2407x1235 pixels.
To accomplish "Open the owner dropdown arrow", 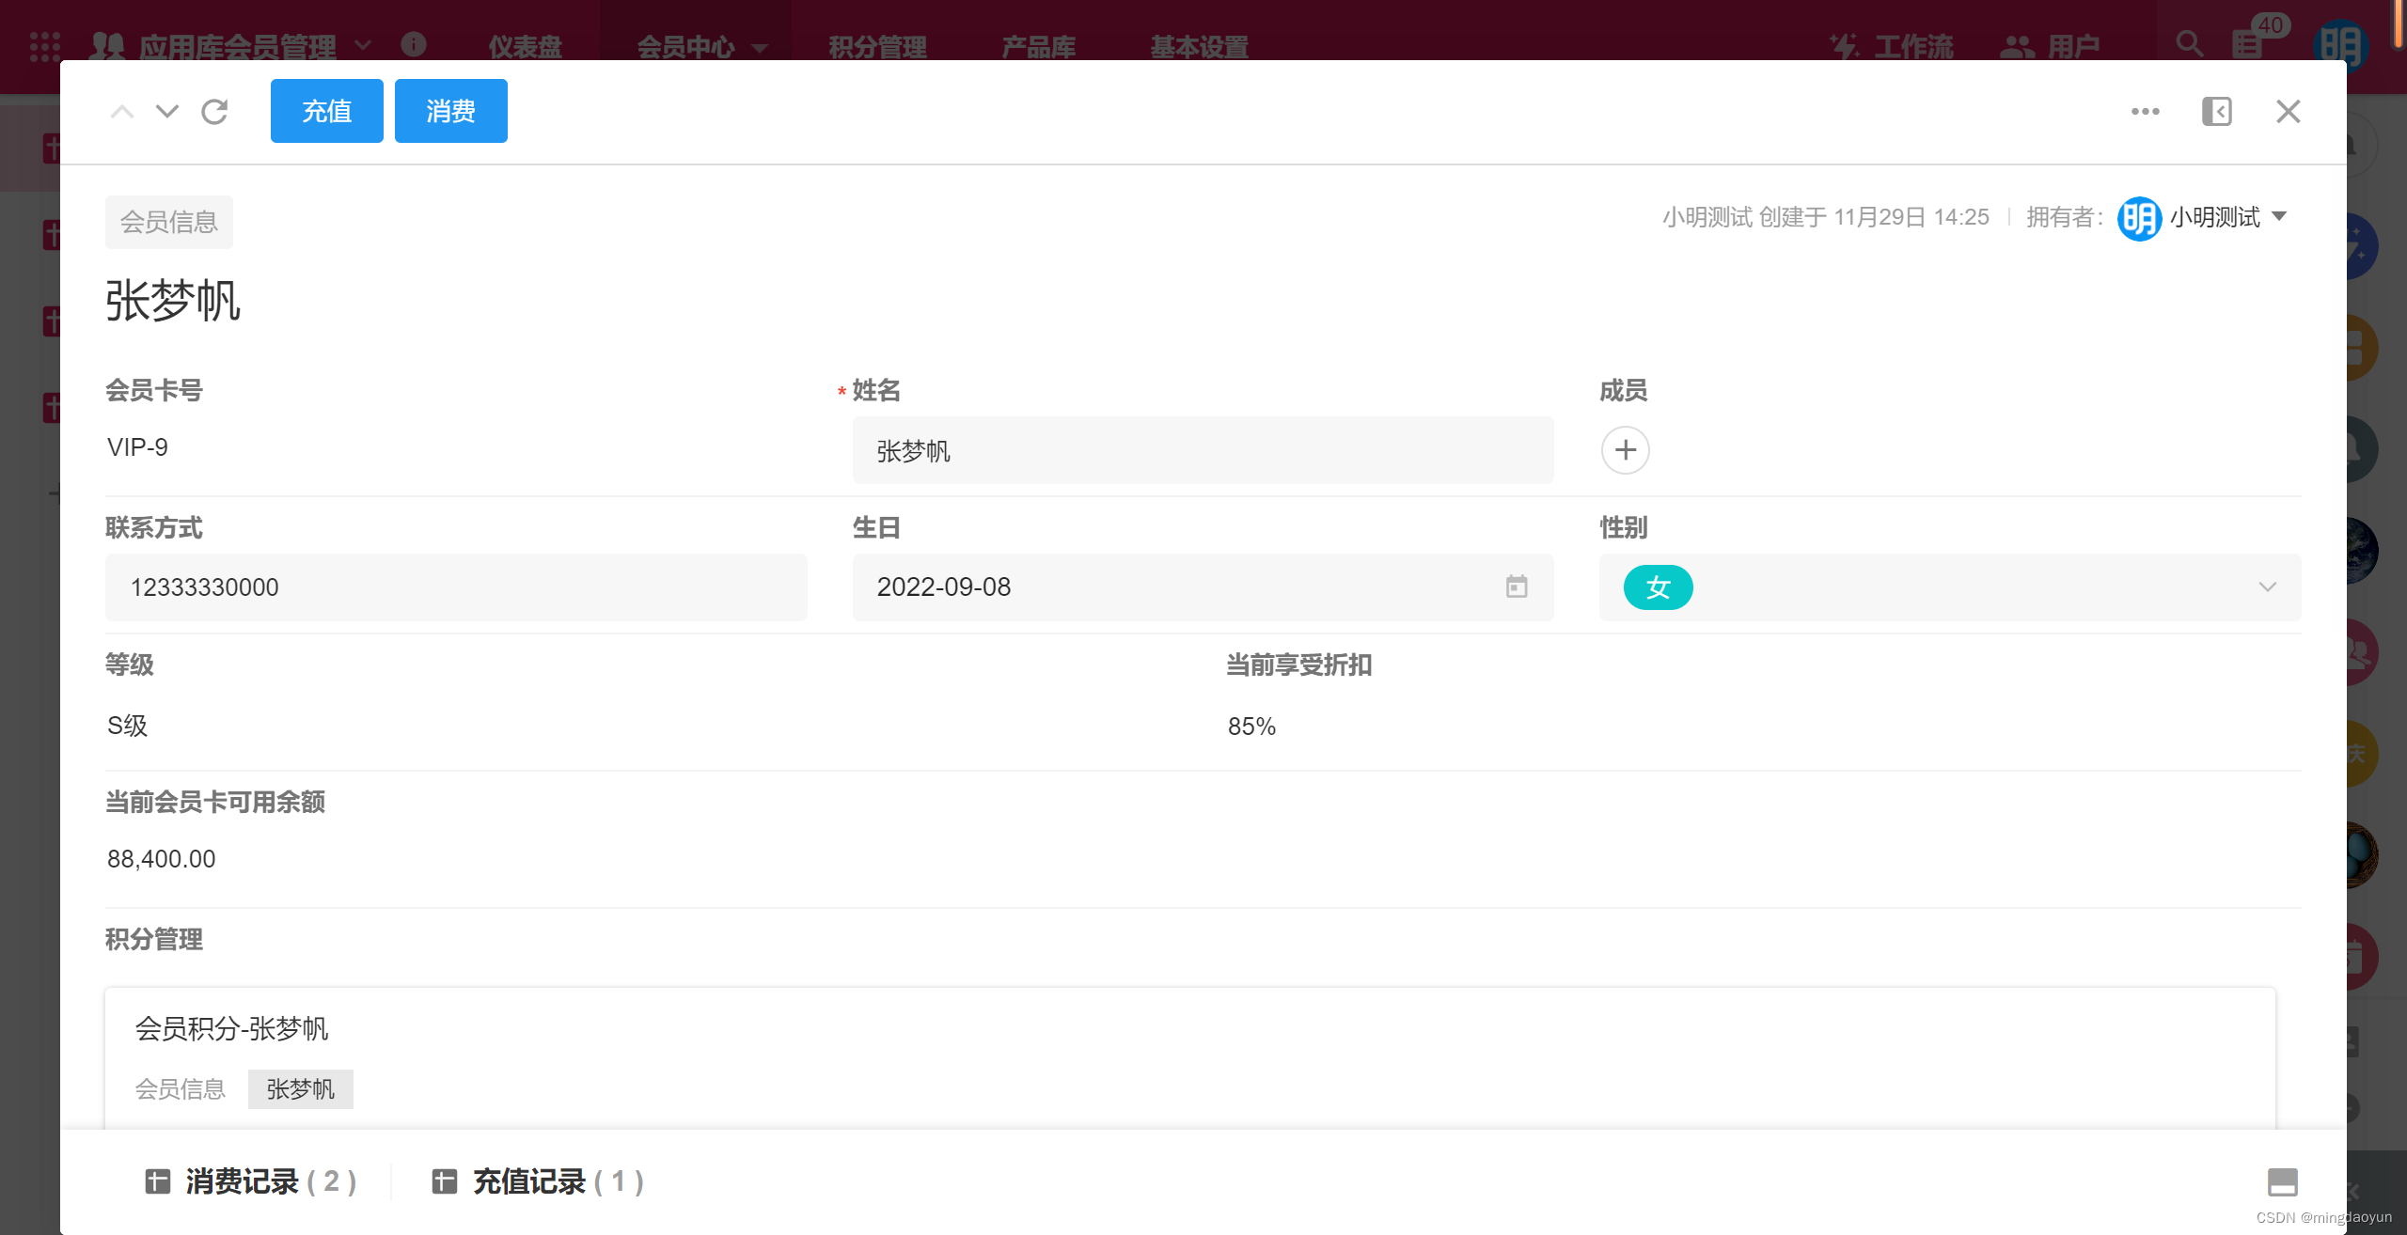I will coord(2280,217).
